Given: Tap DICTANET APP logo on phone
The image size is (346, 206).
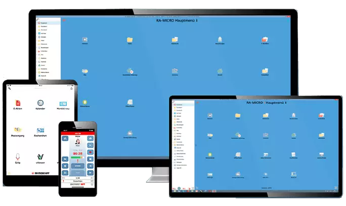Looking at the screenshot, I should pos(78,184).
